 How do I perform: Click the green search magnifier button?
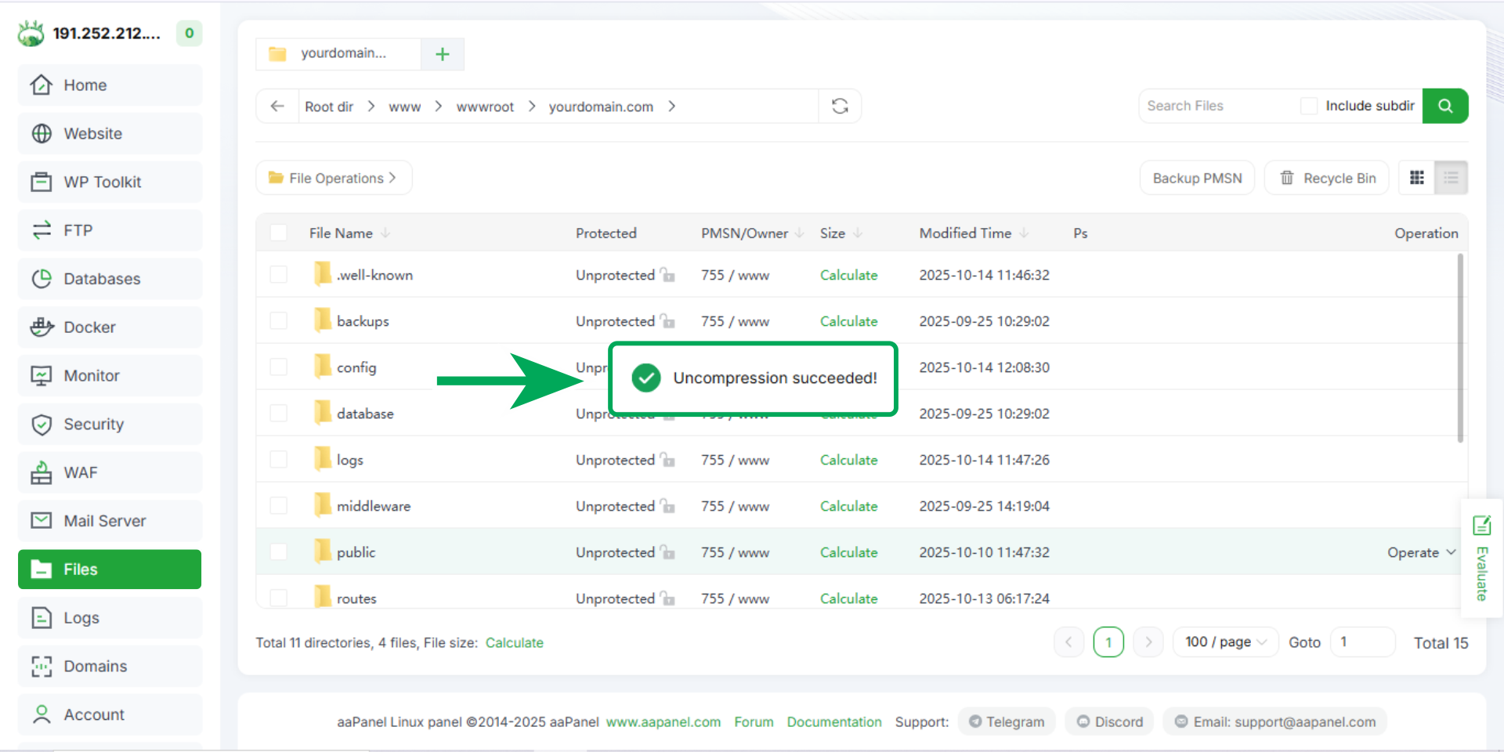tap(1445, 106)
